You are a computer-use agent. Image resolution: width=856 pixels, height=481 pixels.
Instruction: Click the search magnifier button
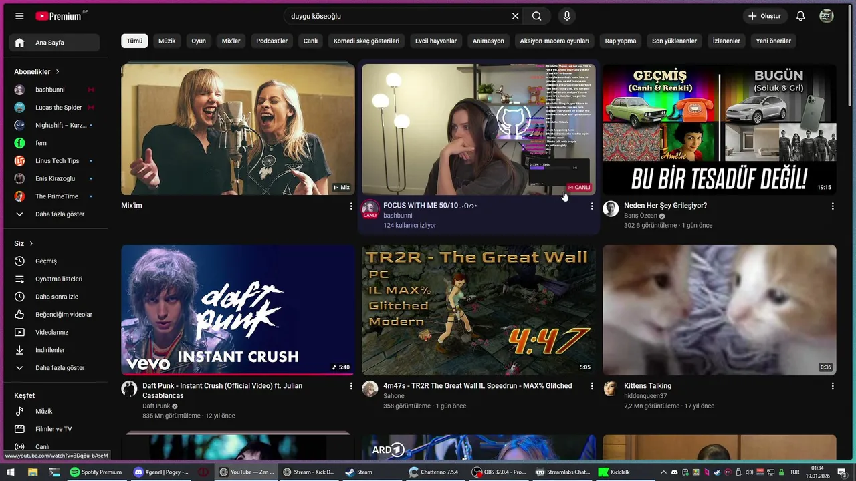click(x=537, y=16)
